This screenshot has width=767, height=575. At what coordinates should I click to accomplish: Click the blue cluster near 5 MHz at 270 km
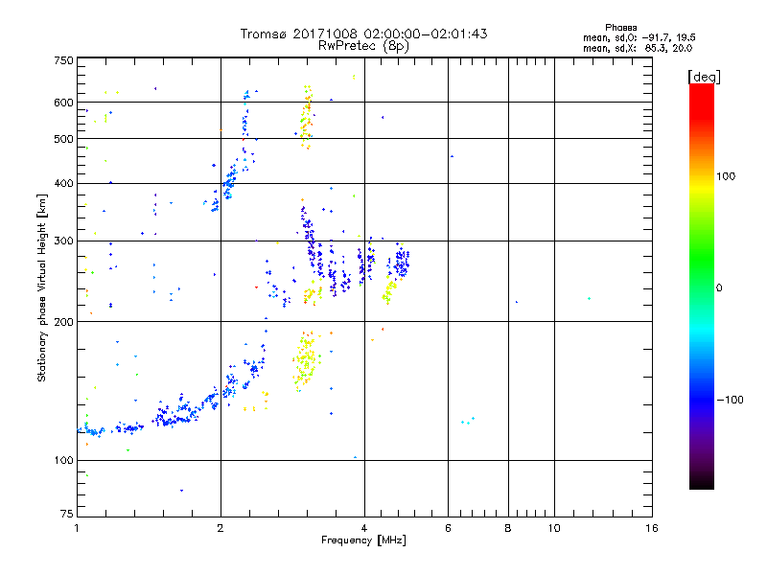[x=402, y=263]
